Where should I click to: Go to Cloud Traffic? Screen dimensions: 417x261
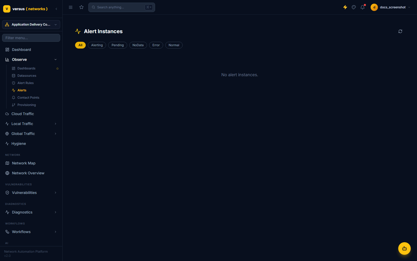[31, 114]
